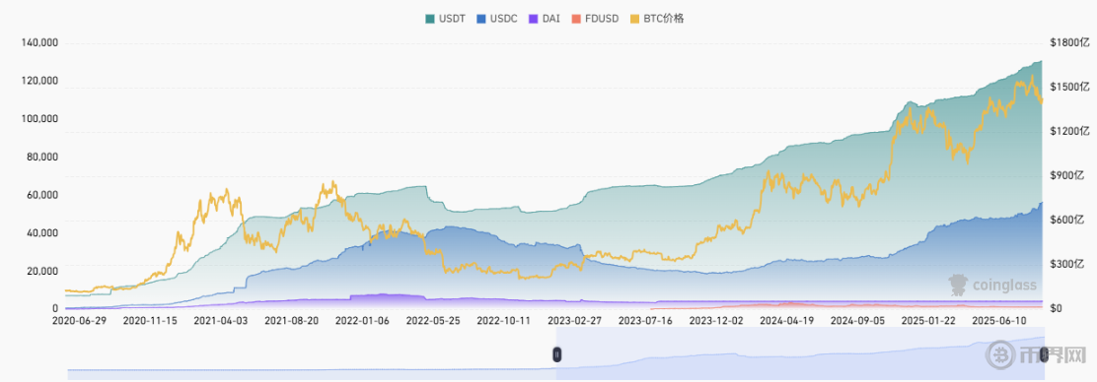This screenshot has height=382, width=1097.
Task: Click the 2022-10-11 date axis label
Action: pyautogui.click(x=504, y=320)
